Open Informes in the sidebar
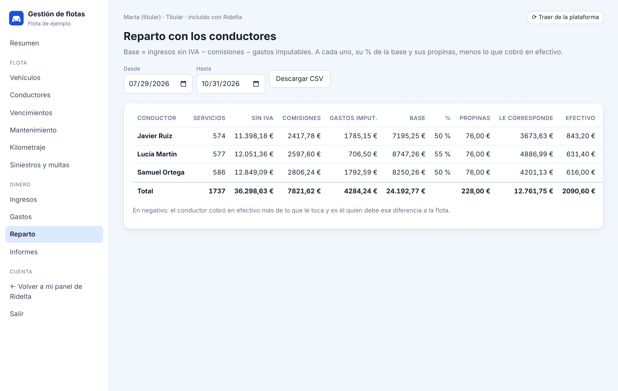 click(x=24, y=252)
